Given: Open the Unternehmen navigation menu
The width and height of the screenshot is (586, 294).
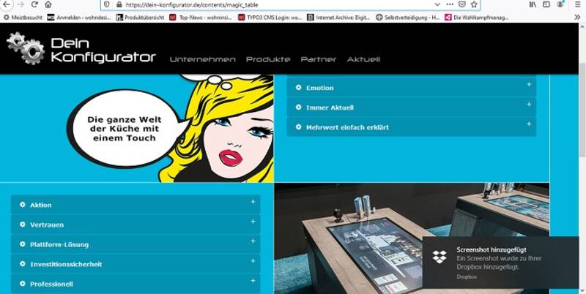Looking at the screenshot, I should point(203,59).
